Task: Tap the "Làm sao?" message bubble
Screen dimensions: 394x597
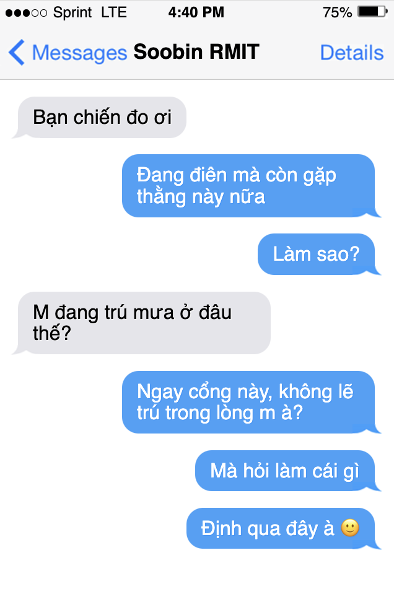Action: point(318,254)
